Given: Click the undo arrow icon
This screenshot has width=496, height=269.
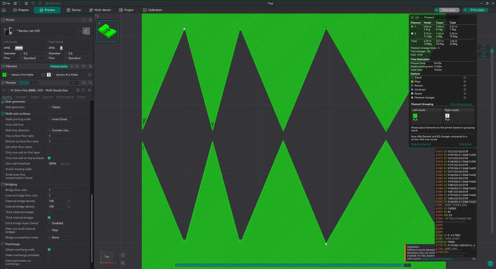Looking at the screenshot, I should pos(33,4).
